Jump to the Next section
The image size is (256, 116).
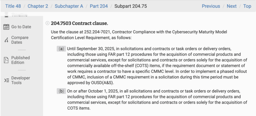(x=232, y=6)
